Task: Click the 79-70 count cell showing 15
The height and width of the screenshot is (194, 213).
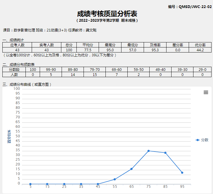Action: 95,74
